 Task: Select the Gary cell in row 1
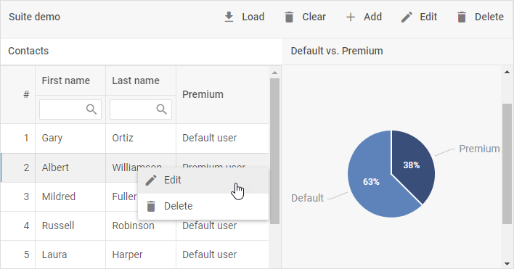tap(70, 138)
